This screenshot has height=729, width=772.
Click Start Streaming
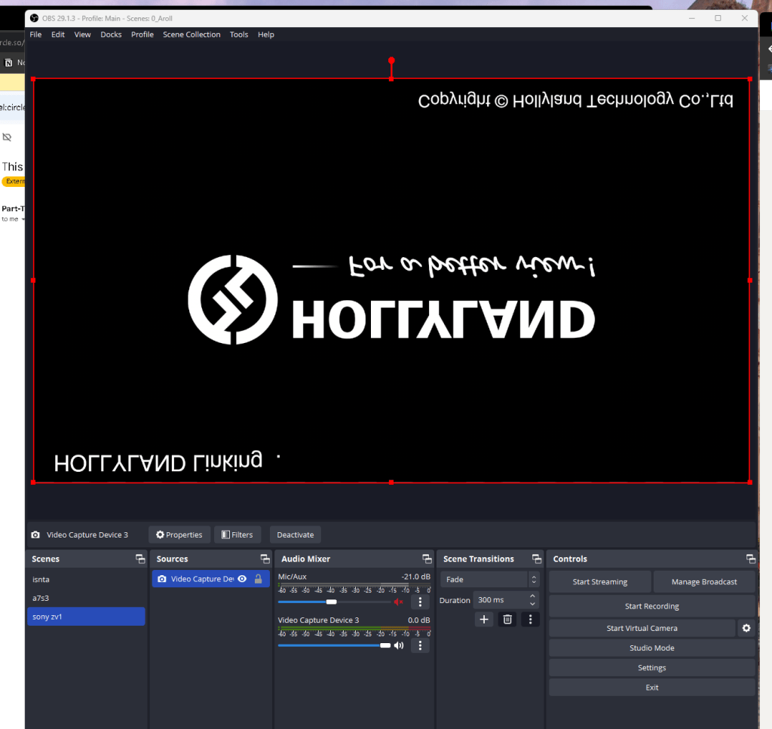coord(599,582)
